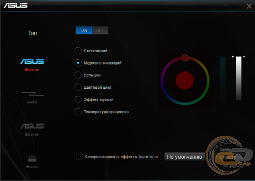
Task: Click the red center color preview circle
Action: click(x=185, y=80)
